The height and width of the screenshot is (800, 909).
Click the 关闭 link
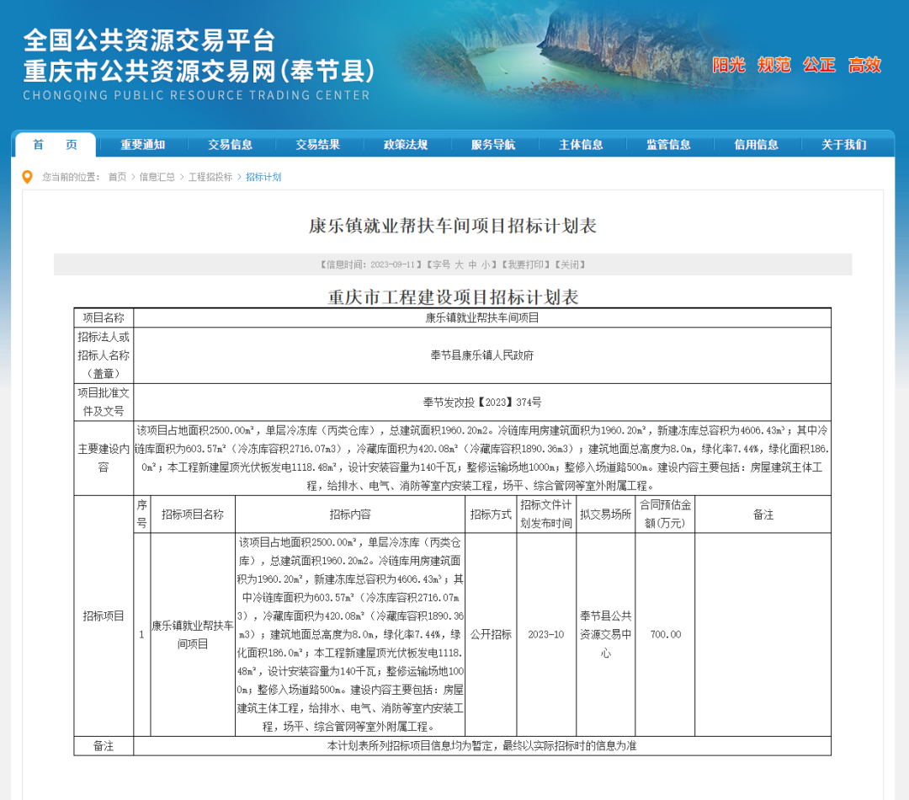click(569, 264)
